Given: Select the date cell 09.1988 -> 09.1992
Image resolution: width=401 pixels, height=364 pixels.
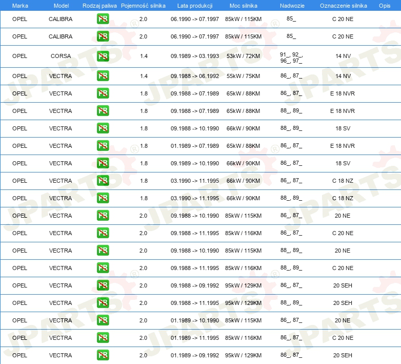Looking at the screenshot, I should click(195, 285).
